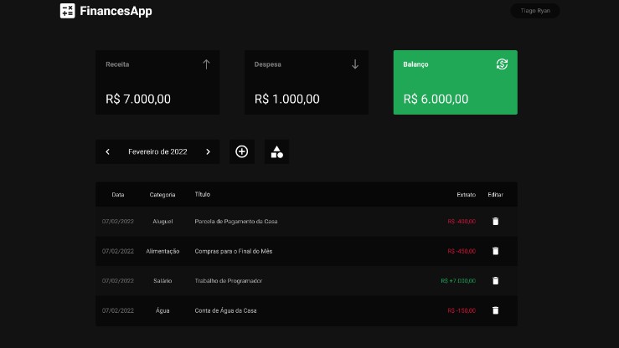Select the green Balanço card
The width and height of the screenshot is (619, 348).
click(455, 83)
